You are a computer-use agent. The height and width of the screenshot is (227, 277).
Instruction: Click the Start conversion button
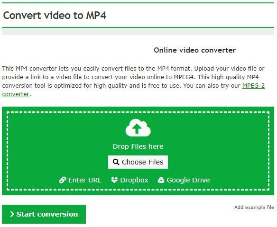[44, 214]
